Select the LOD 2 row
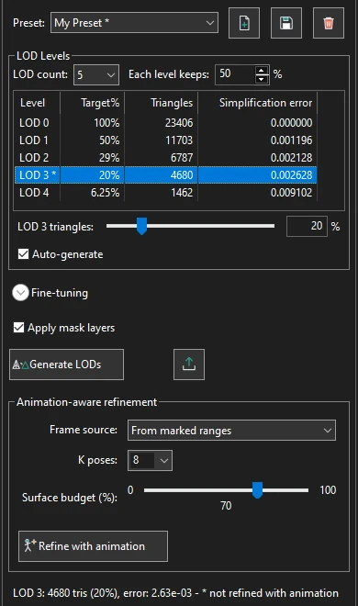 click(x=165, y=158)
